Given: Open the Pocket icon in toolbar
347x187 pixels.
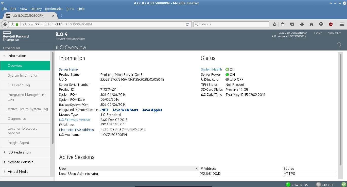Looking at the screenshot, I should [292, 24].
